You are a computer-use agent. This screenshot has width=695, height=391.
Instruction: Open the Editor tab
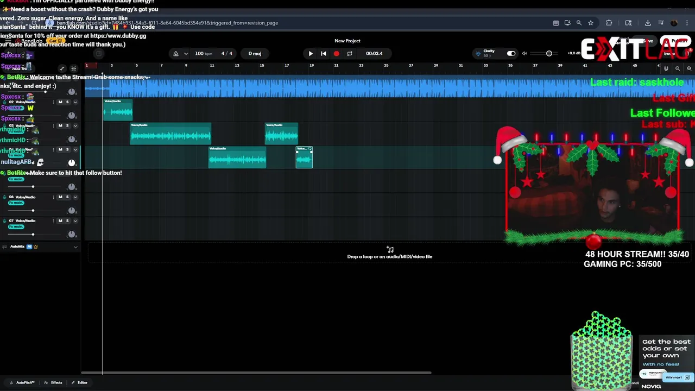pos(79,382)
